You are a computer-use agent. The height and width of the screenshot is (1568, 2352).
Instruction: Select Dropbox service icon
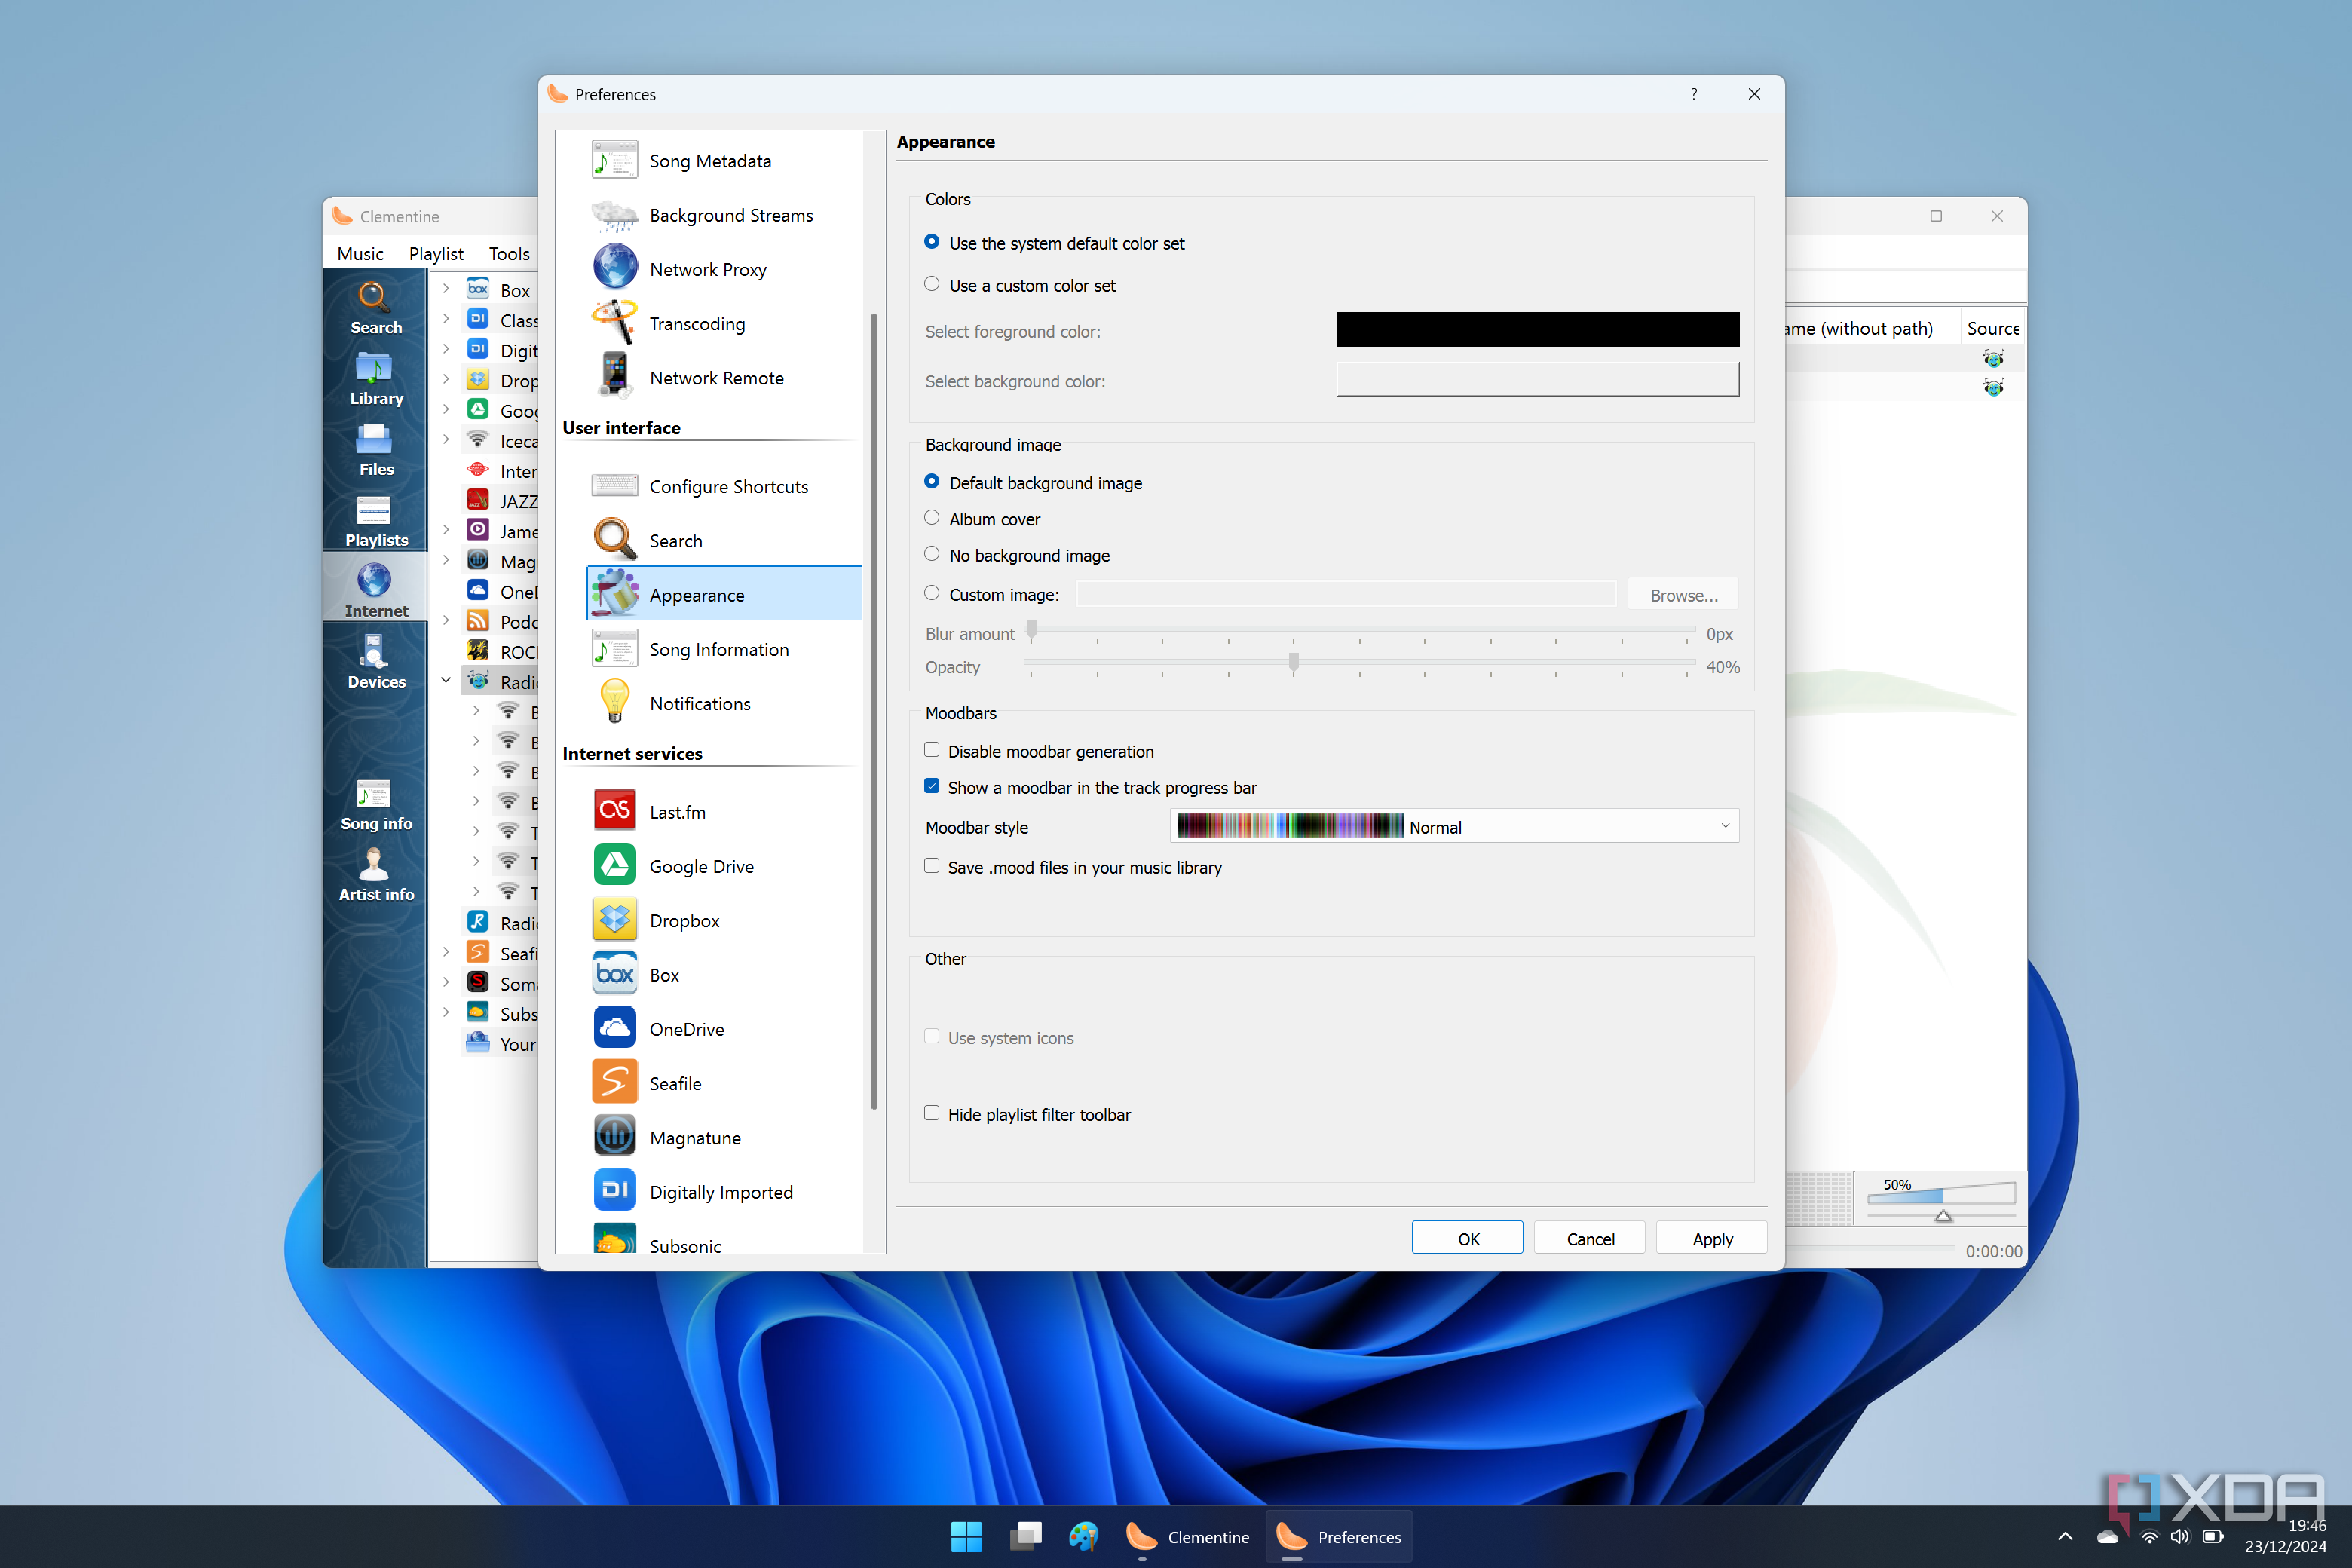tap(614, 920)
